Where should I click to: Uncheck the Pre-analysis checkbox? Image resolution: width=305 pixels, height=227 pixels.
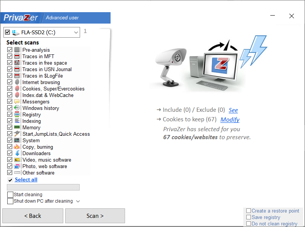coord(10,50)
